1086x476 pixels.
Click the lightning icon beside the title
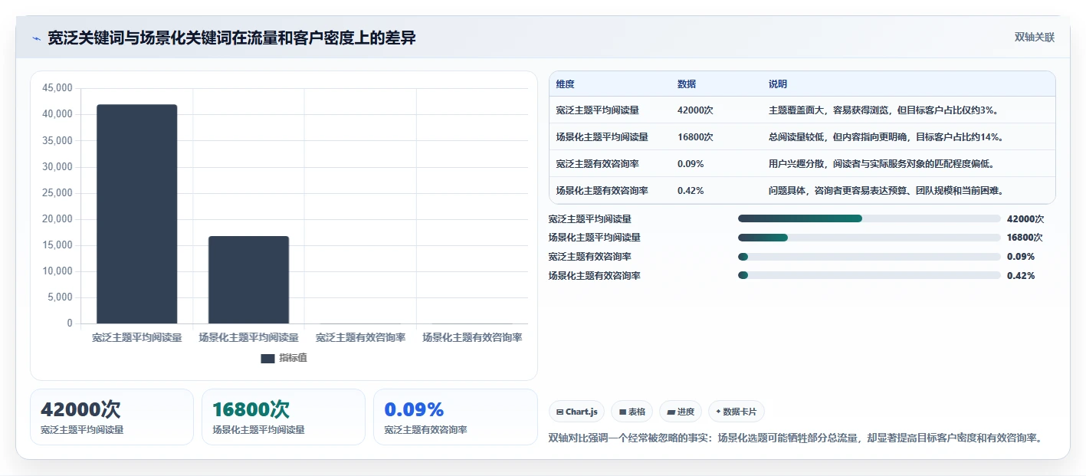(x=36, y=38)
